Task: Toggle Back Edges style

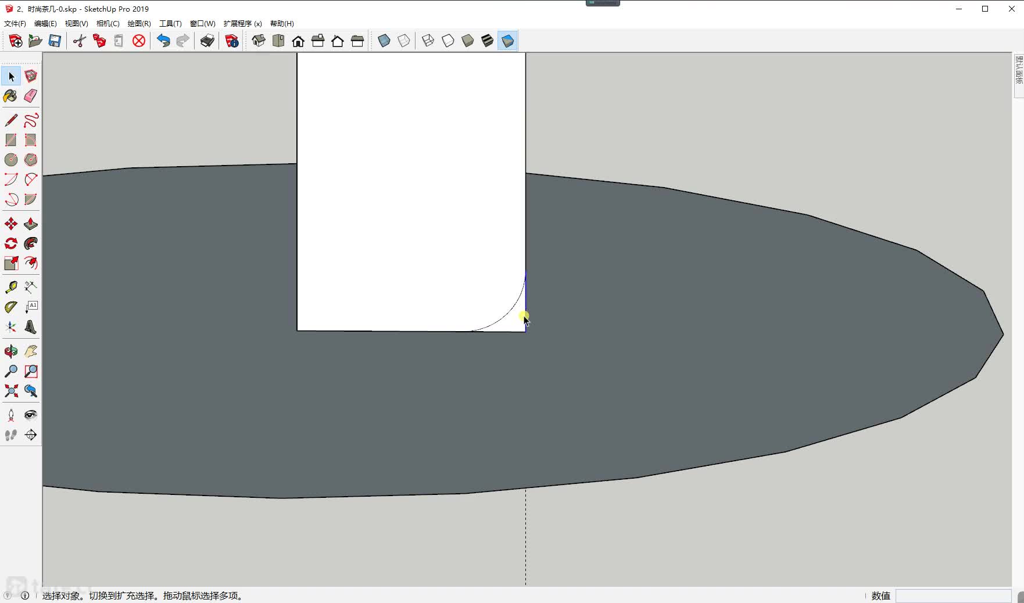Action: click(404, 41)
